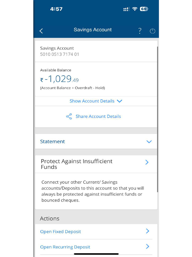
Task: Log out using the power icon
Action: (152, 31)
